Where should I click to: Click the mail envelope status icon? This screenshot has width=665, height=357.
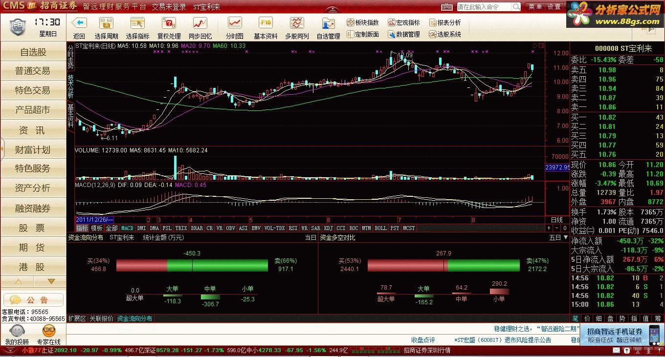coord(618,351)
